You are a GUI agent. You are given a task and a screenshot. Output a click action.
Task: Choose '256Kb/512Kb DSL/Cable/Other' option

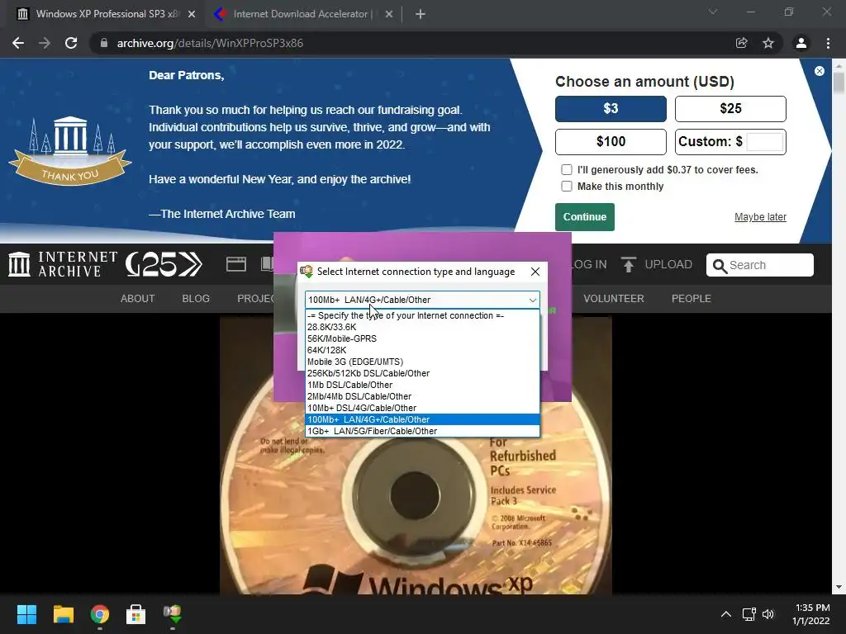tap(422, 373)
